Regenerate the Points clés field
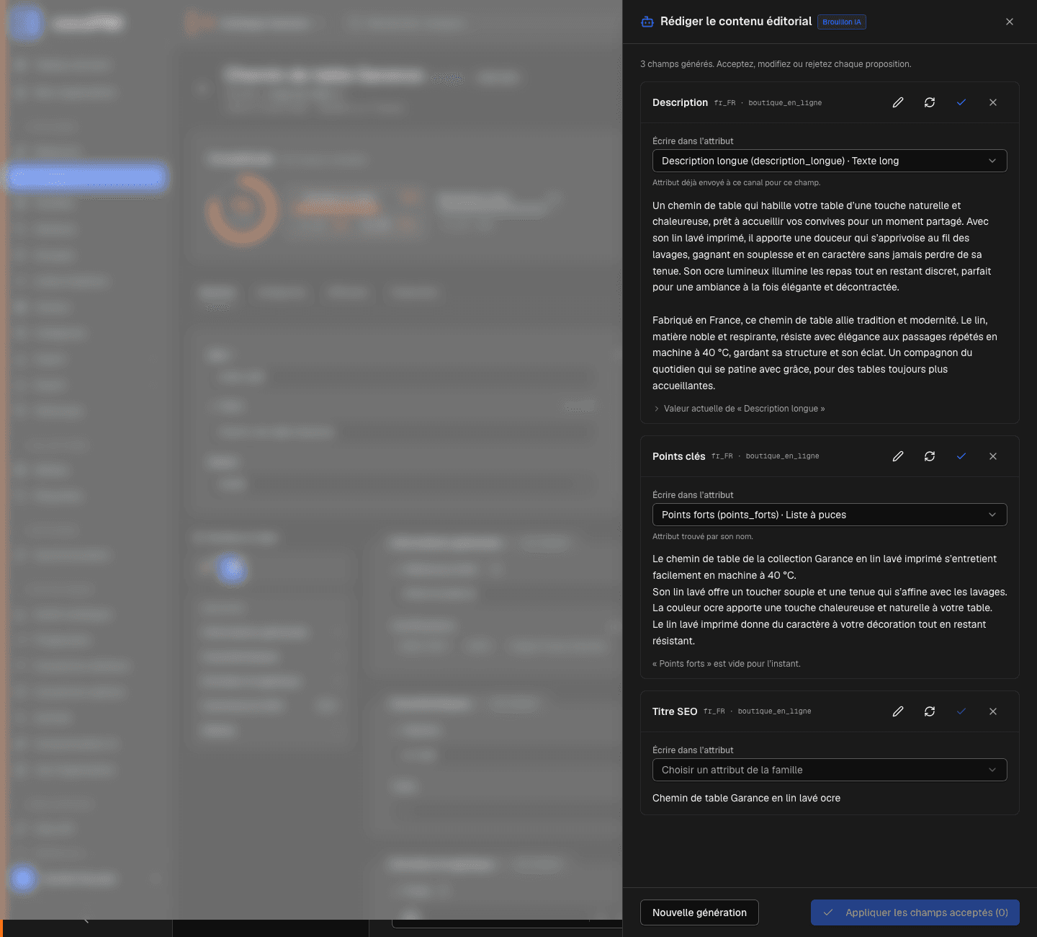Viewport: 1037px width, 937px height. coord(930,456)
